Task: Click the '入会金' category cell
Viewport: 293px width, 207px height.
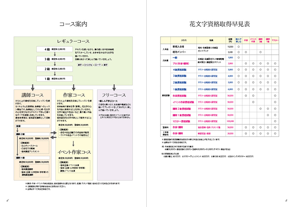Action: [165, 49]
